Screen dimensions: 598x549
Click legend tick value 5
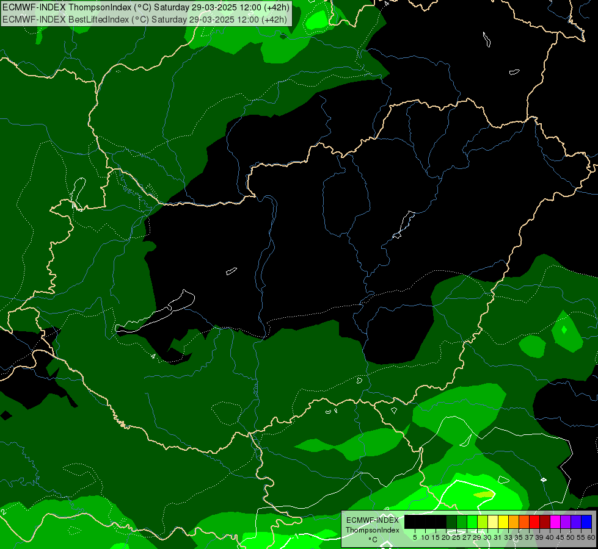click(x=415, y=537)
